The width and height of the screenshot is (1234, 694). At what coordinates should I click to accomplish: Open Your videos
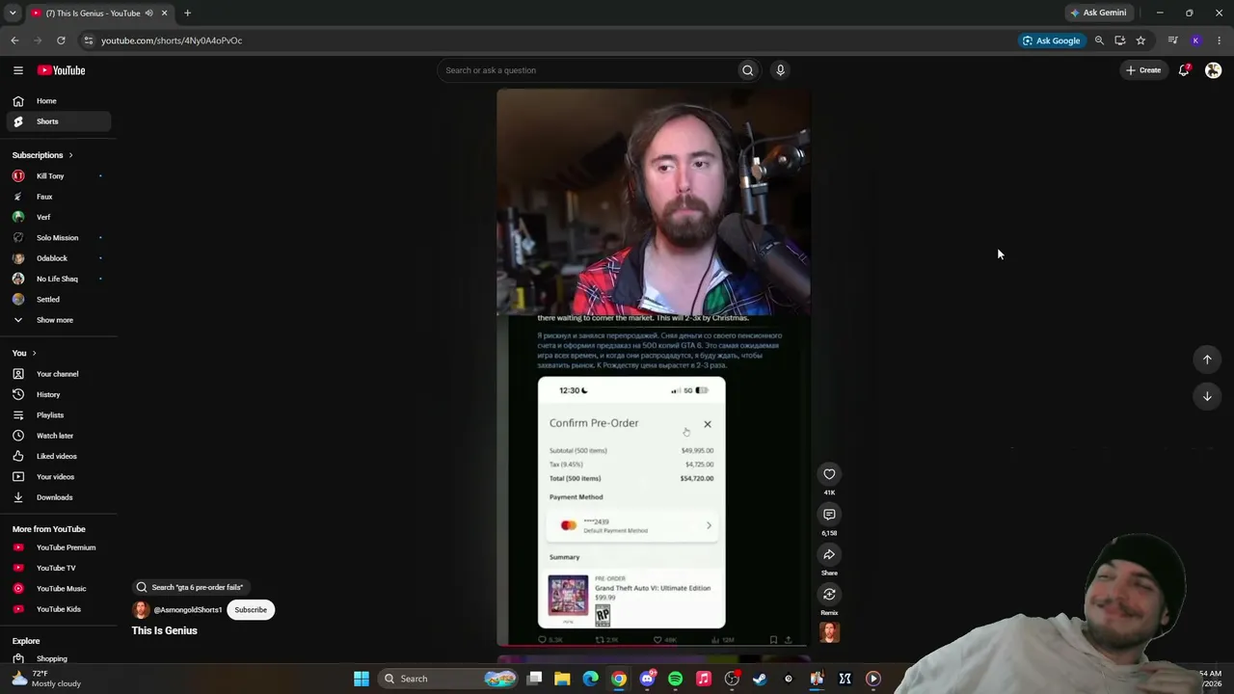tap(57, 477)
